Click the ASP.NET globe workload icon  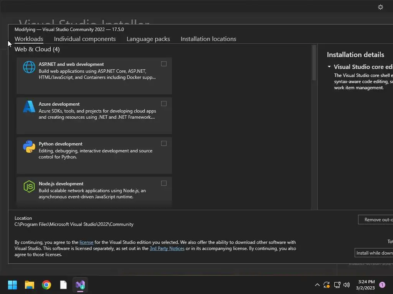click(29, 67)
